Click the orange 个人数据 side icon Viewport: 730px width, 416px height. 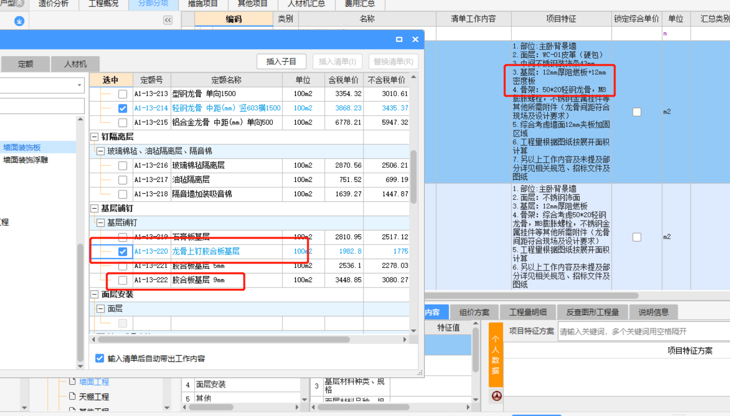point(495,355)
